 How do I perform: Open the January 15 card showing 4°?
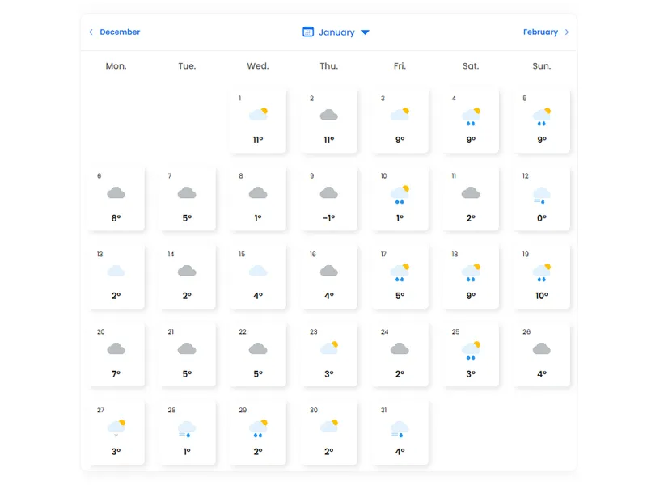point(258,276)
